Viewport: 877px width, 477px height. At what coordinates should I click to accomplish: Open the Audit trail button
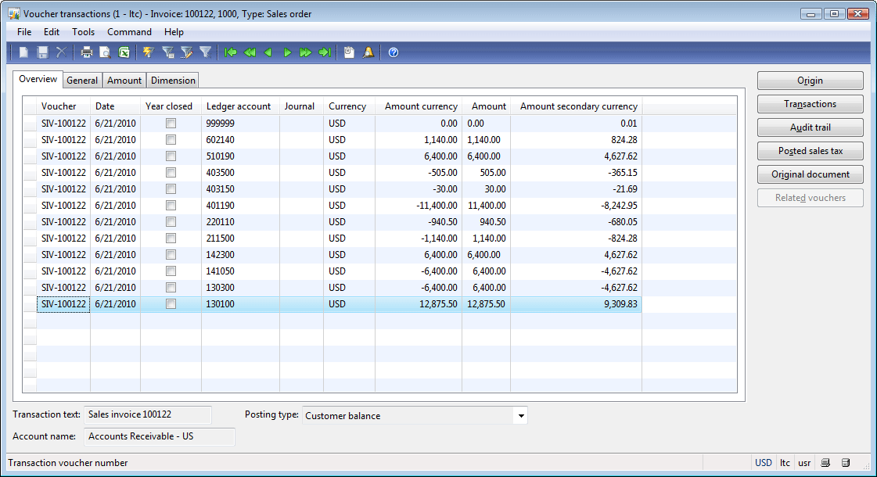pos(810,127)
